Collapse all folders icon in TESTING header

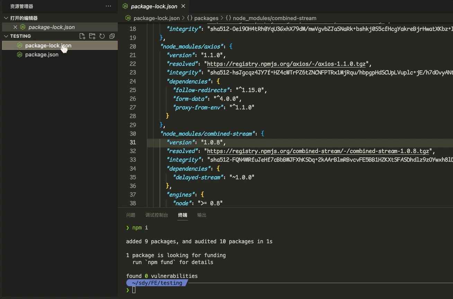112,36
